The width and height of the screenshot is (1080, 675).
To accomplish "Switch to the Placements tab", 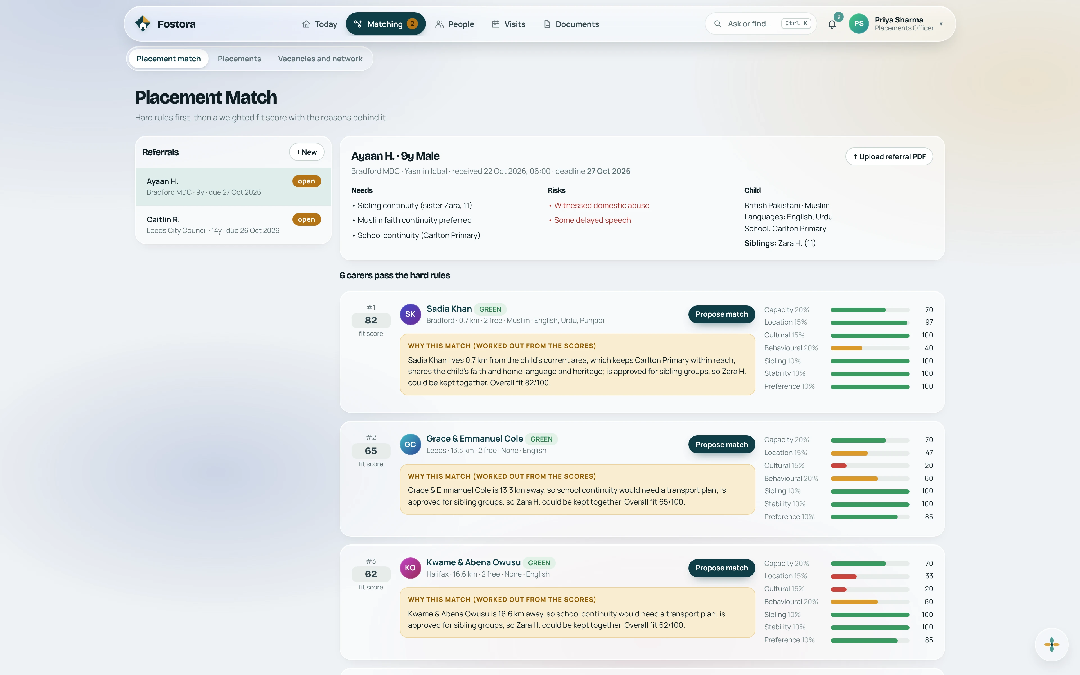I will [239, 58].
